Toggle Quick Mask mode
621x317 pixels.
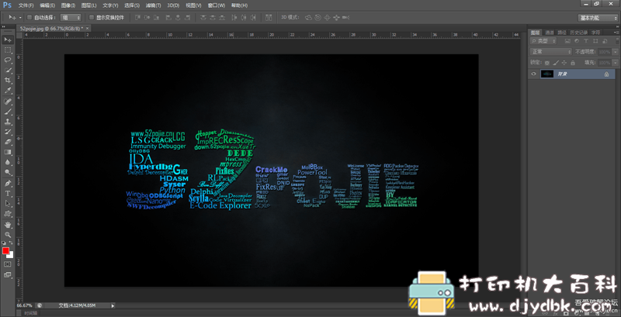pos(8,264)
